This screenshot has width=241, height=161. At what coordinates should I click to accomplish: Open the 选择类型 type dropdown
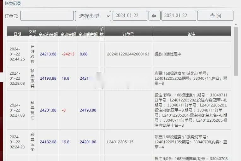[x=93, y=16]
